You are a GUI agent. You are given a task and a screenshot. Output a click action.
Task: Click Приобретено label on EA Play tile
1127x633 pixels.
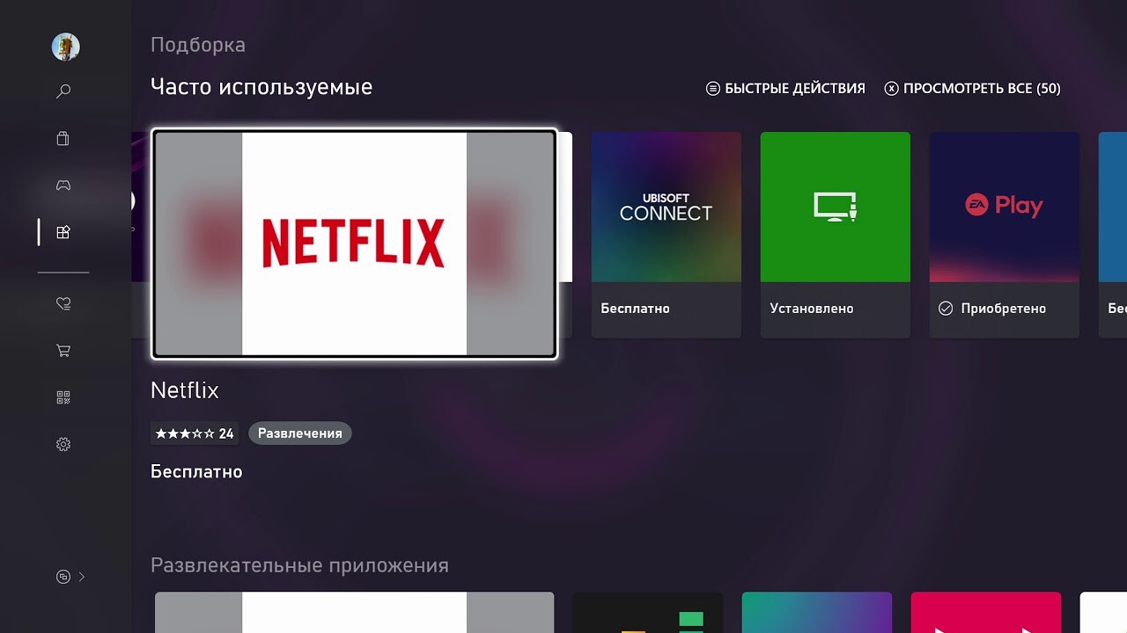[x=1004, y=309]
